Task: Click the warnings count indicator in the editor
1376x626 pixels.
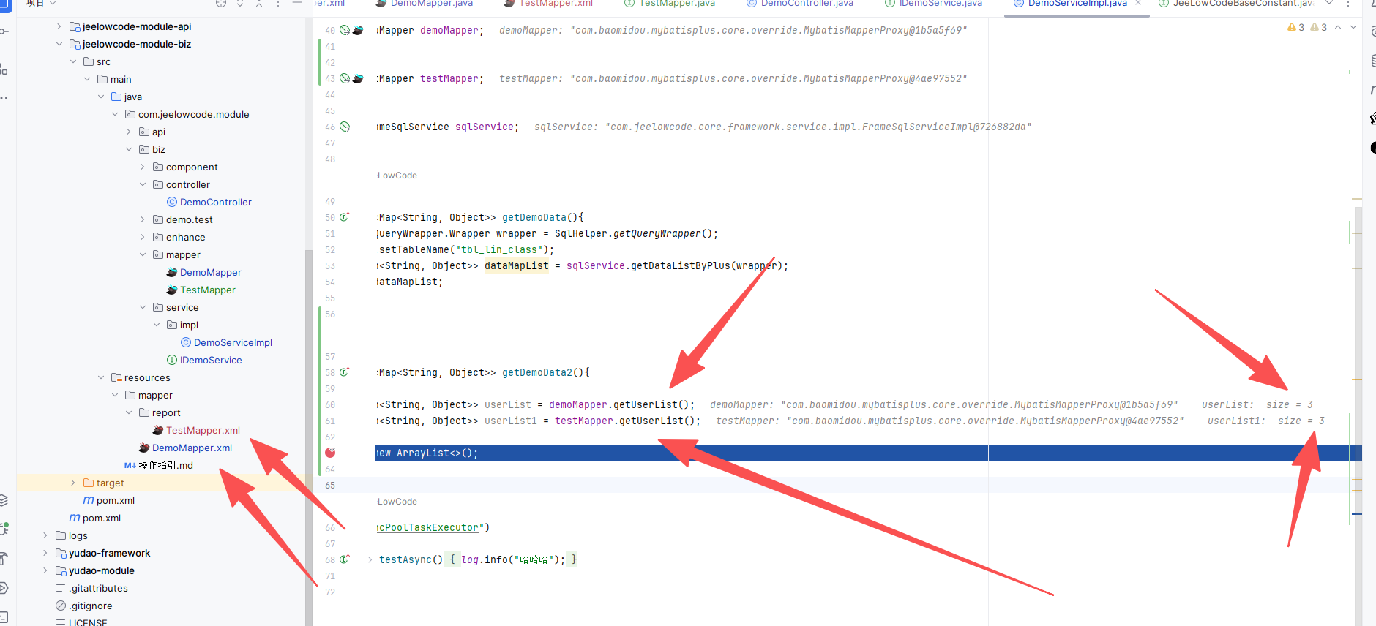Action: tap(1295, 27)
